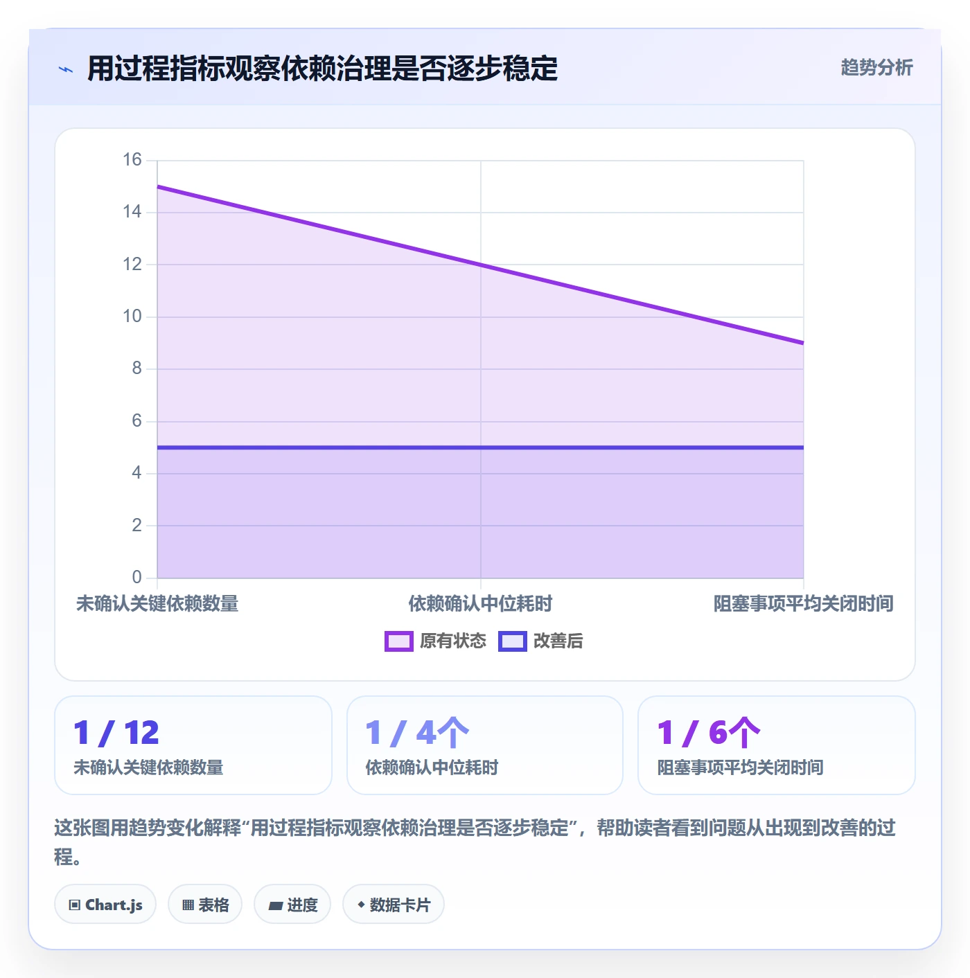The height and width of the screenshot is (978, 970).
Task: Click the 依赖确认中位耗时 x-axis label
Action: [480, 603]
